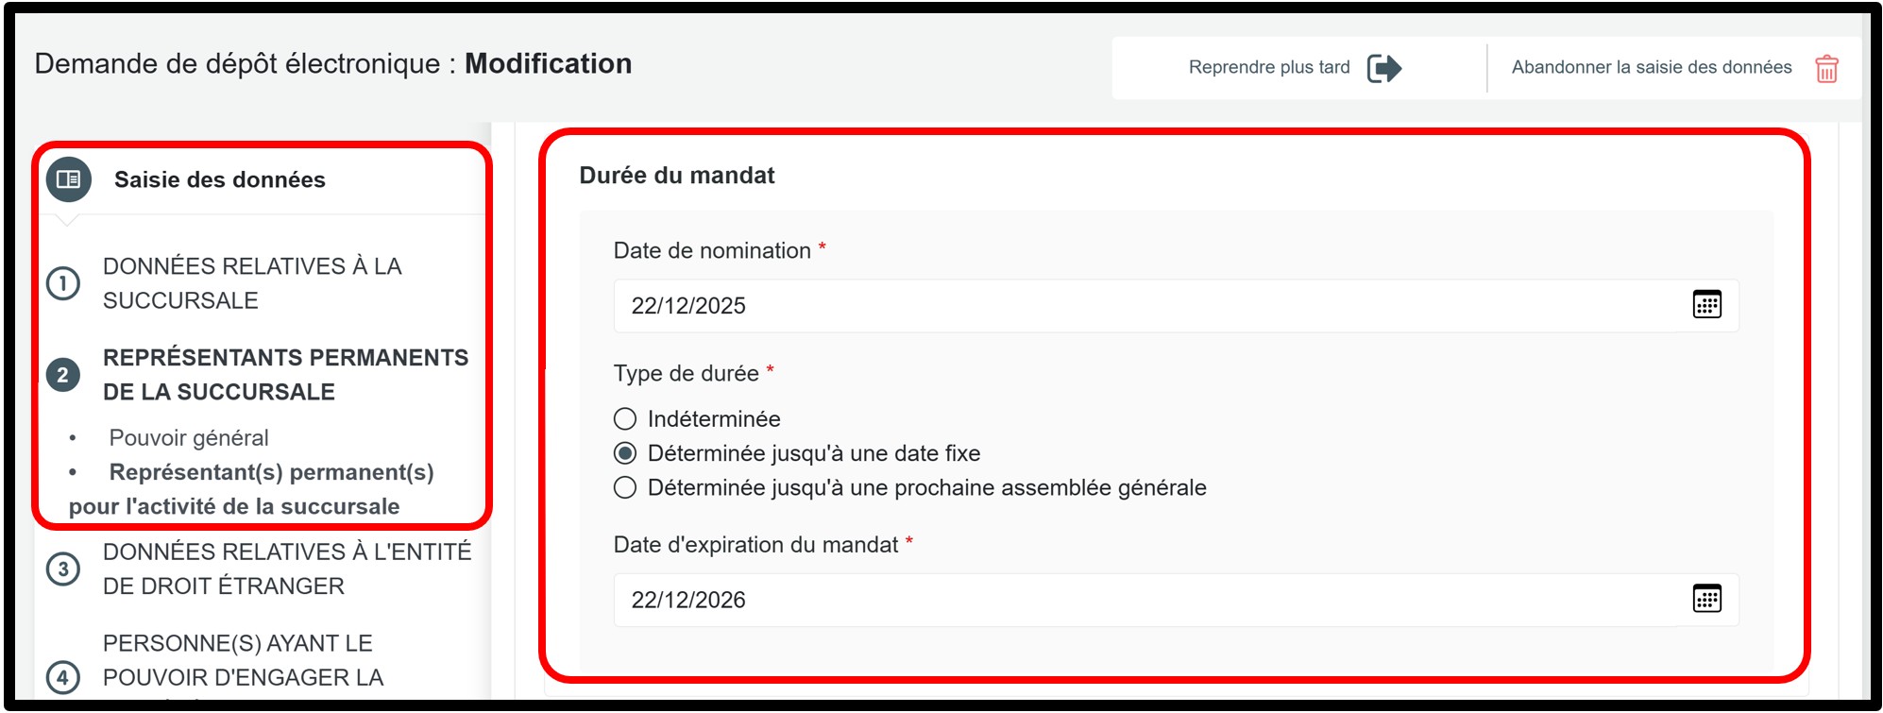Go to Données relatives à l'entité de droit étranger

pyautogui.click(x=286, y=569)
